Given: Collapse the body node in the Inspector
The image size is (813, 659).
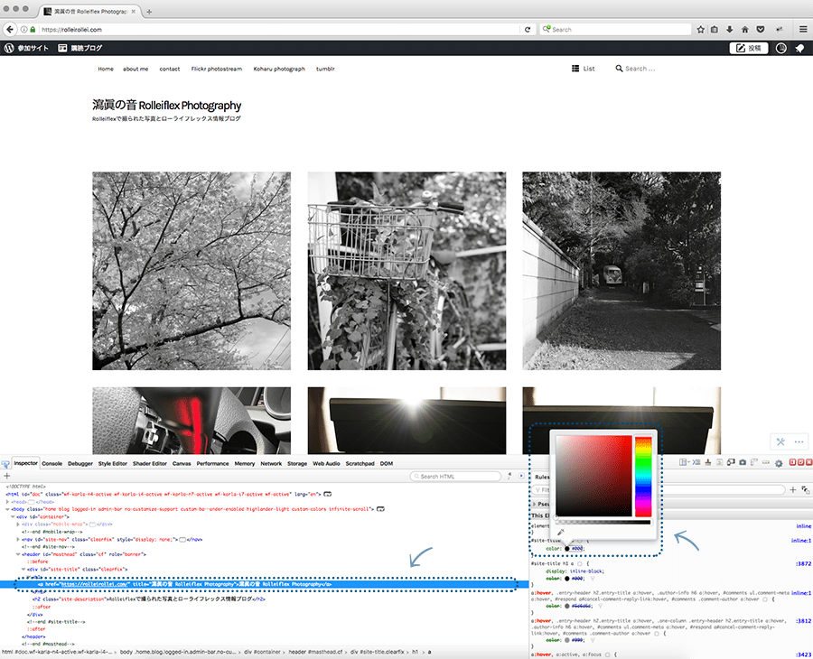Looking at the screenshot, I should pos(7,510).
